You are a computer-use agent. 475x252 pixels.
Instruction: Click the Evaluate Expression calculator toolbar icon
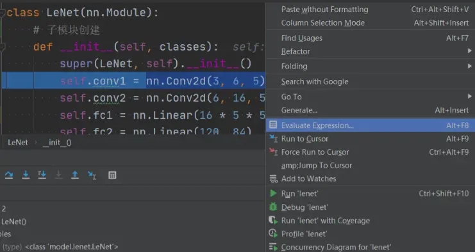click(112, 175)
